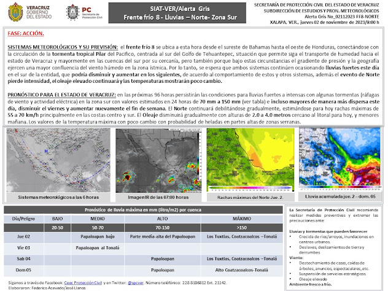
Task: Click the 'Alto Coatzacoalcos-Tonalá' cell
Action: tap(241, 270)
